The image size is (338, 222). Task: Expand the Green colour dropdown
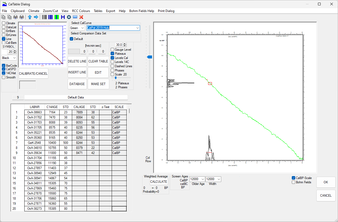tap(82, 28)
